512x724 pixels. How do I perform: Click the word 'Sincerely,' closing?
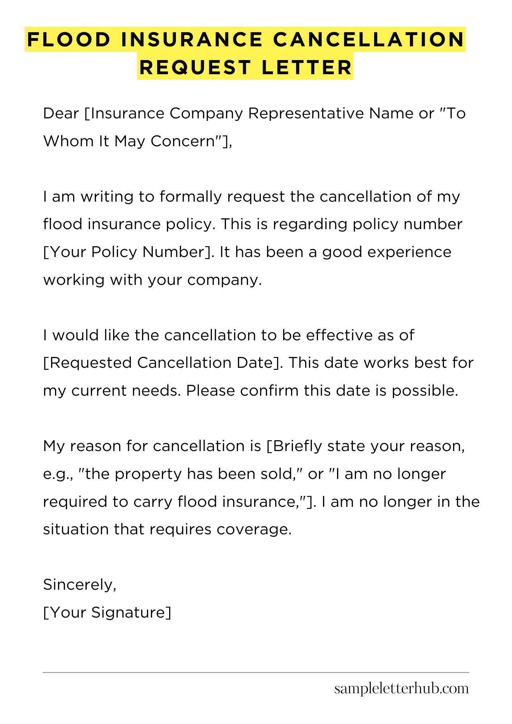pos(80,585)
